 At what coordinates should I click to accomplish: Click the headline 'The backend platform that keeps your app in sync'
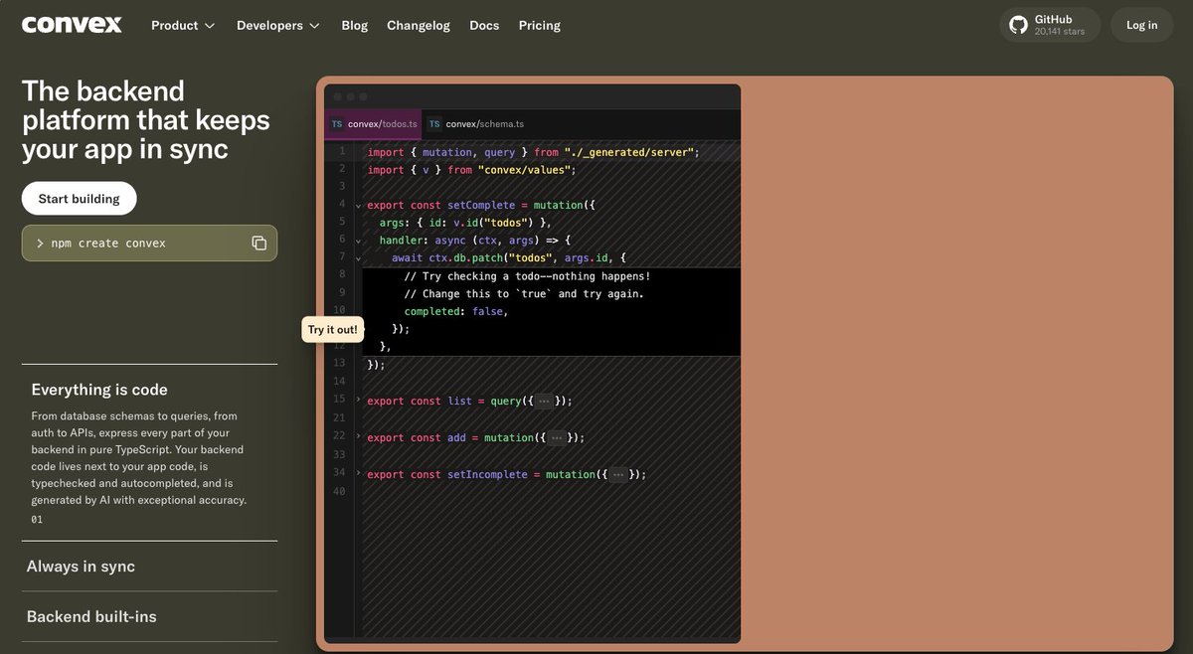pos(146,120)
